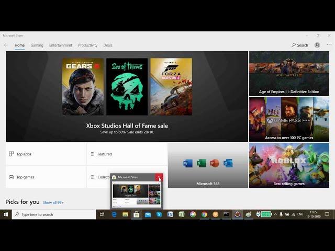Click the battery 100% indicator
This screenshot has width=335, height=251.
266,214
